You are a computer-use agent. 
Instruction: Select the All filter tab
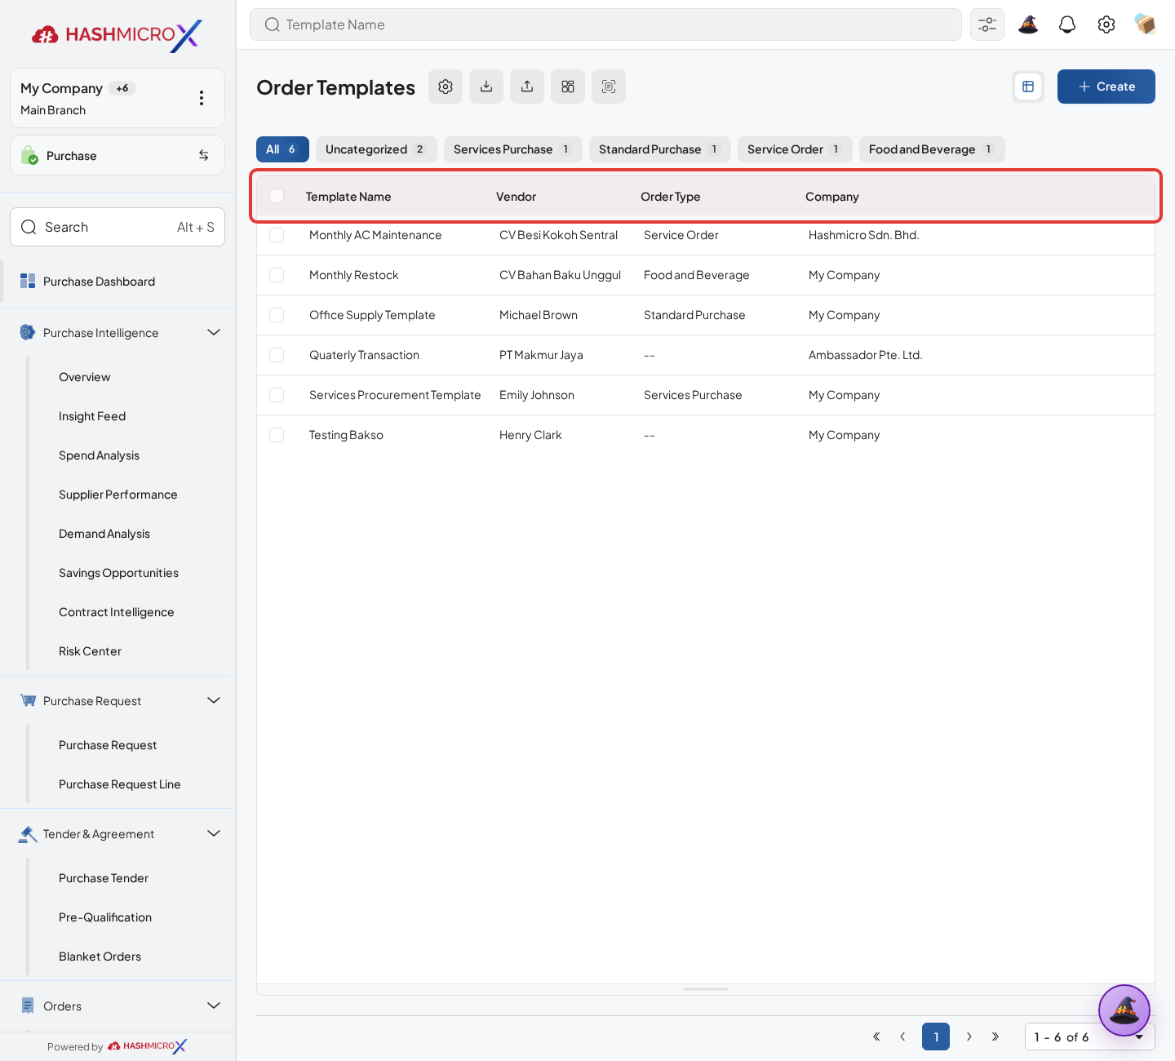point(282,149)
